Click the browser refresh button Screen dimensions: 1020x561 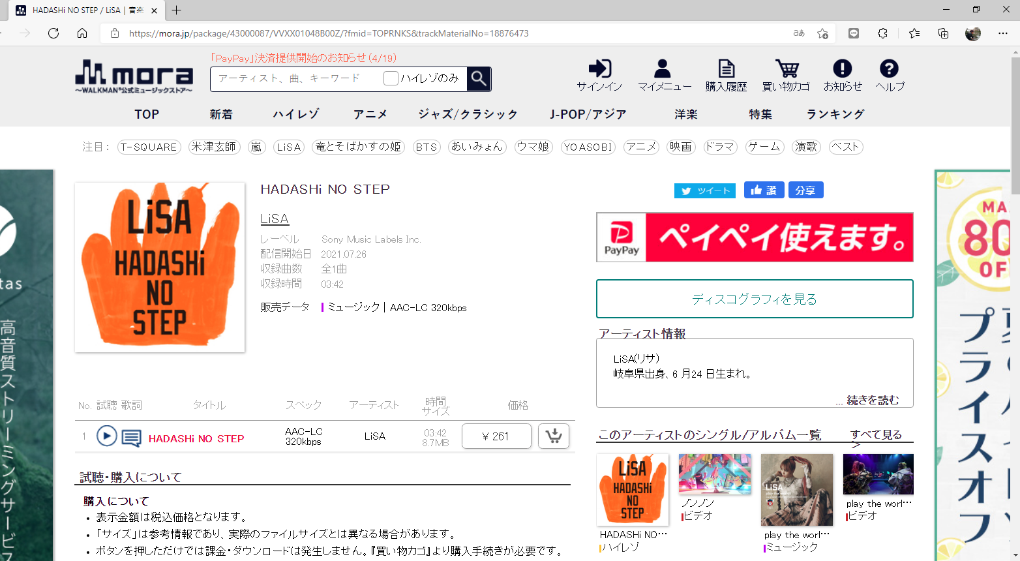click(x=53, y=33)
